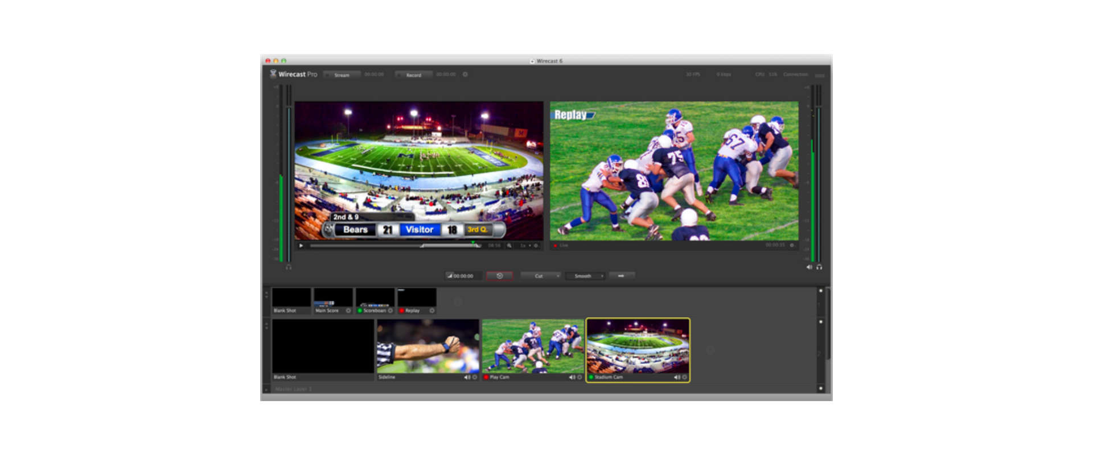This screenshot has width=1093, height=455.
Task: Open live panel settings gear
Action: coord(792,246)
